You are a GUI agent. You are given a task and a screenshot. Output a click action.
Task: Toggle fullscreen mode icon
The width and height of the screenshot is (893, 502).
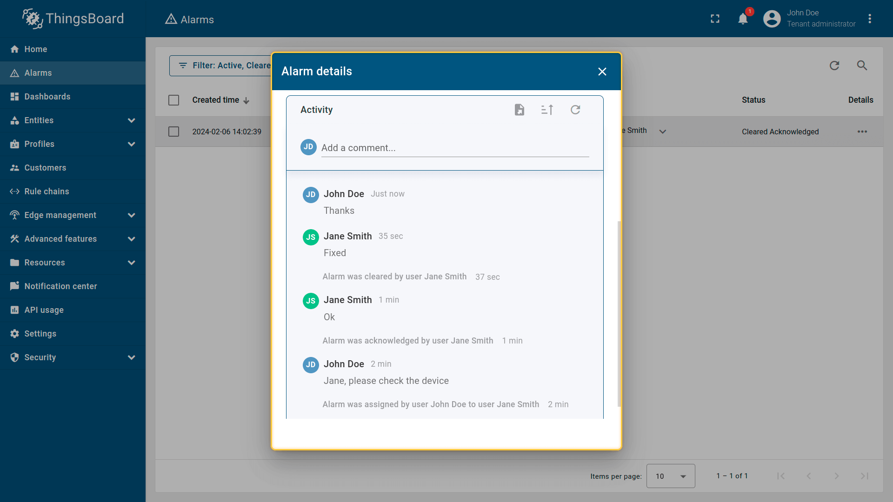click(x=715, y=19)
